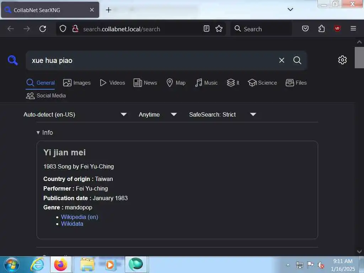Open tracking protection shield icon

(63, 29)
